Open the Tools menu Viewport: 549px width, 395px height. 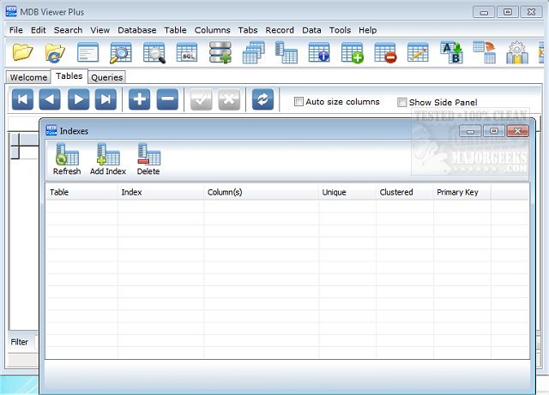[x=340, y=30]
